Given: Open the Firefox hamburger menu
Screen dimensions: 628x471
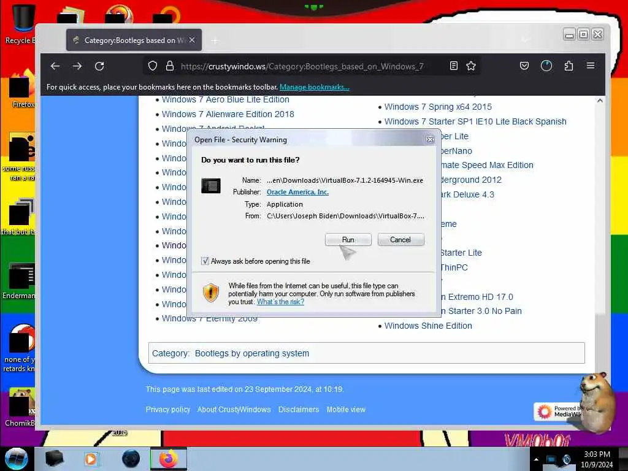Looking at the screenshot, I should (x=591, y=65).
